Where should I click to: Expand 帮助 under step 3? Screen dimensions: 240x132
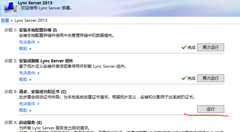(x=25, y=111)
